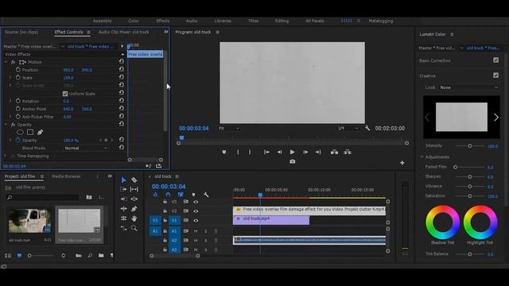Open timeline display settings wrench
The height and width of the screenshot is (286, 509).
[x=206, y=195]
